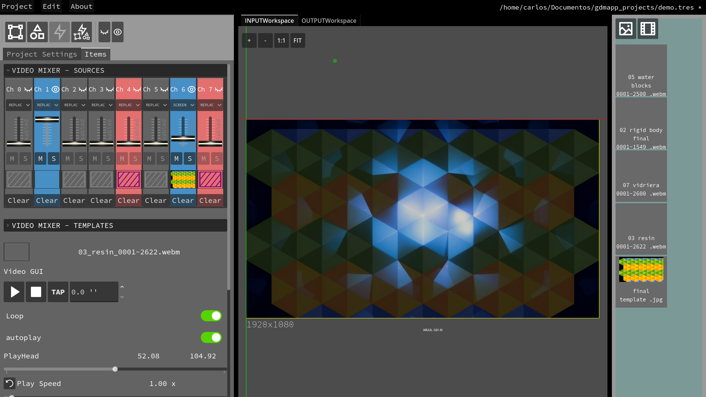The width and height of the screenshot is (706, 397).
Task: Open the film strip video filter icon
Action: [x=648, y=29]
